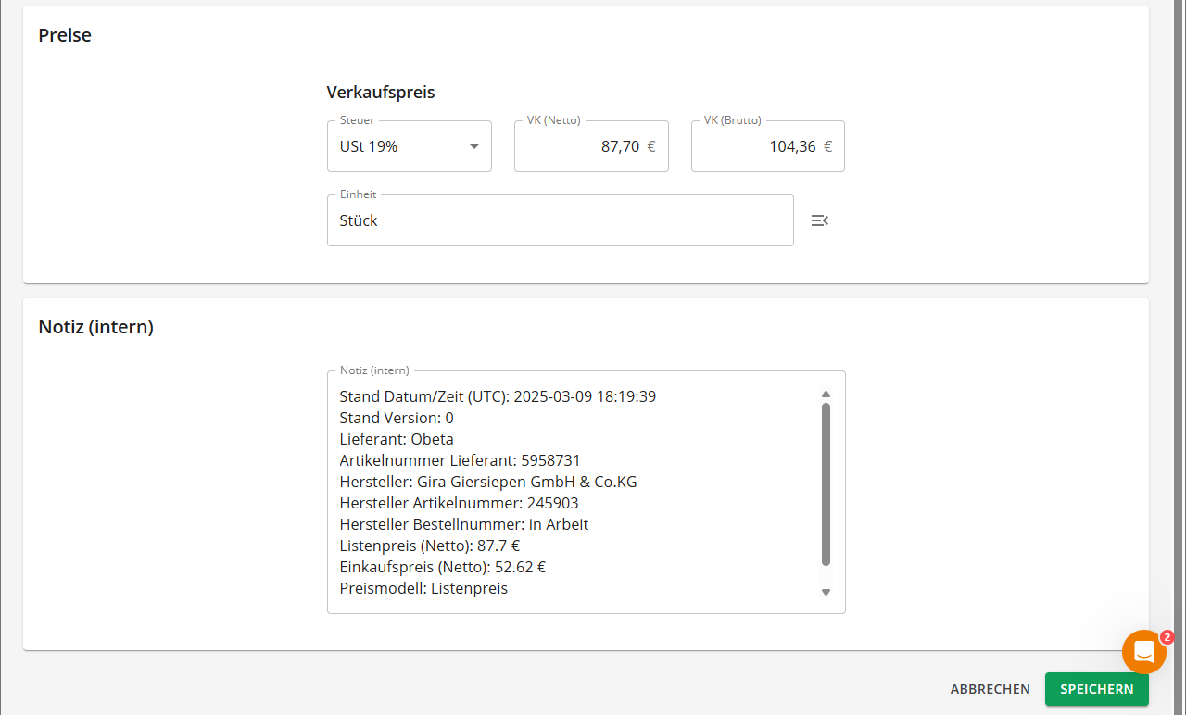Click the line 'Artikelnummer Lieferant: 5958731'

click(x=460, y=460)
